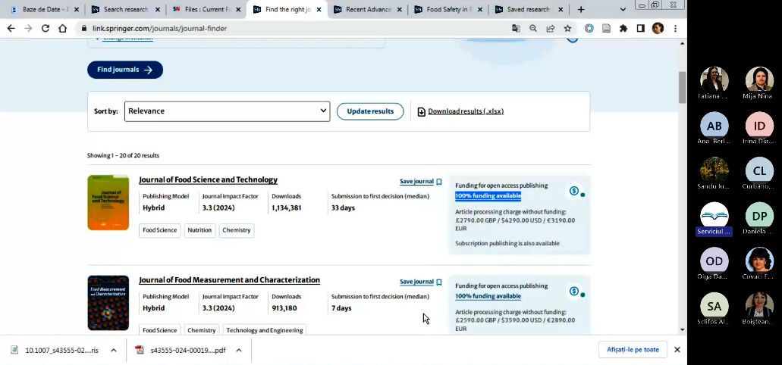Open the extensions puzzle icon
Image resolution: width=782 pixels, height=365 pixels.
pyautogui.click(x=623, y=28)
